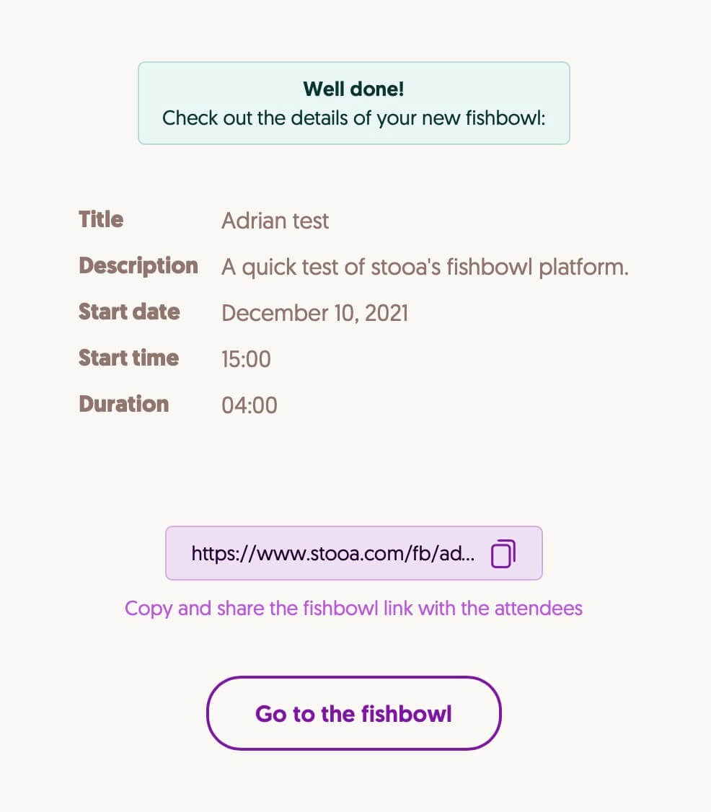Click the Well done! confirmation banner

[x=353, y=103]
